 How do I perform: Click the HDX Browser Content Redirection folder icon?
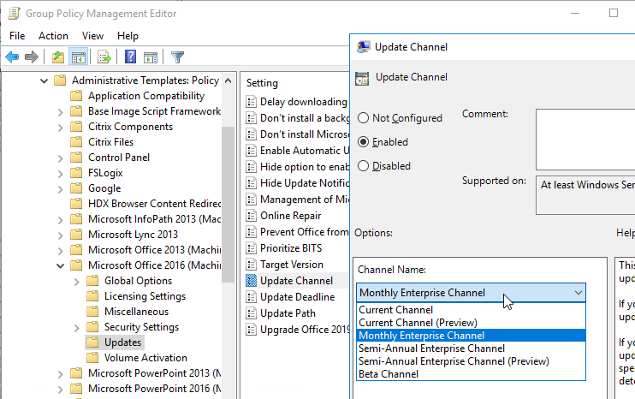(76, 204)
